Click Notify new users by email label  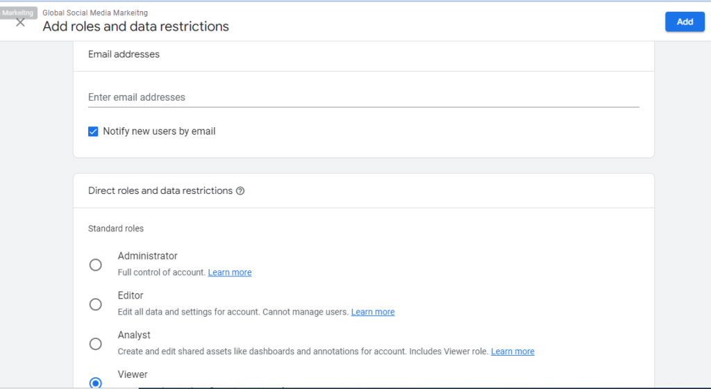159,131
